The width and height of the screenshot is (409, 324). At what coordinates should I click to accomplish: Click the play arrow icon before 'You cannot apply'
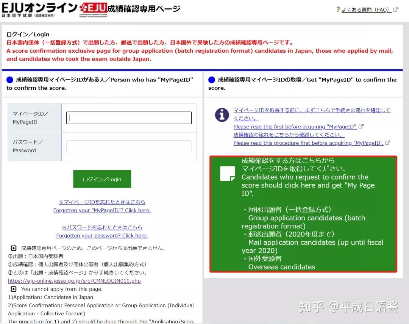pyautogui.click(x=13, y=289)
